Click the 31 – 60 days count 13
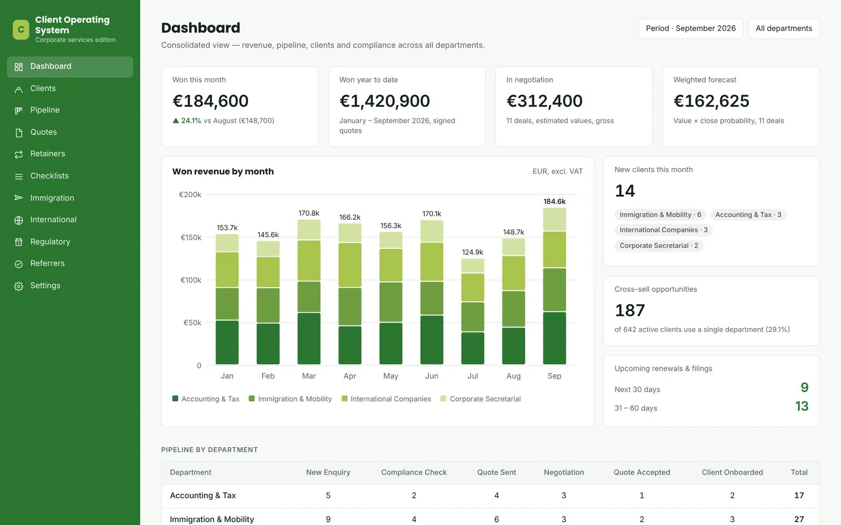This screenshot has width=841, height=525. point(802,406)
